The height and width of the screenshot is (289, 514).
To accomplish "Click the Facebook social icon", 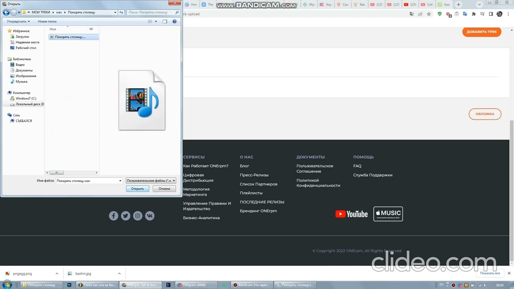I will [x=114, y=216].
